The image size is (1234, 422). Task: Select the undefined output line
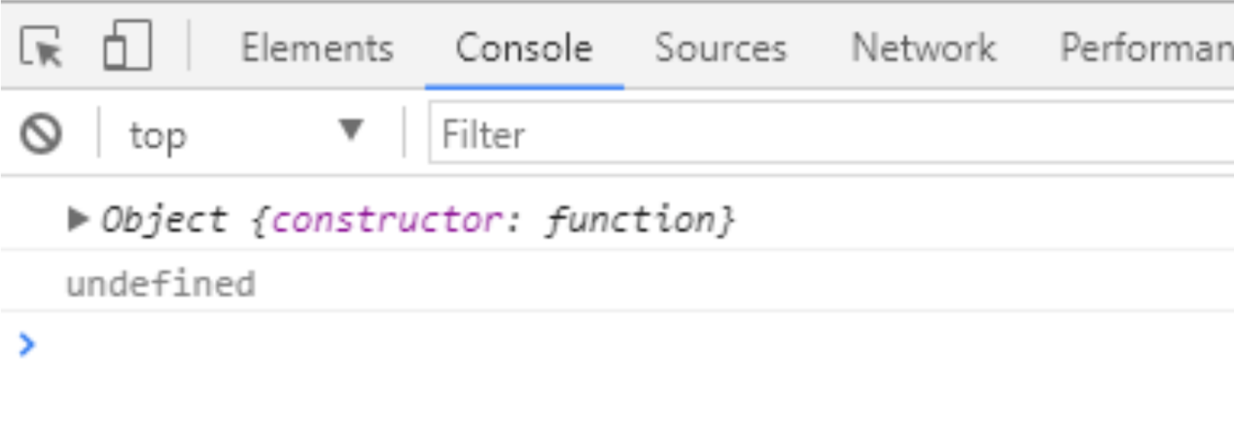pyautogui.click(x=160, y=284)
